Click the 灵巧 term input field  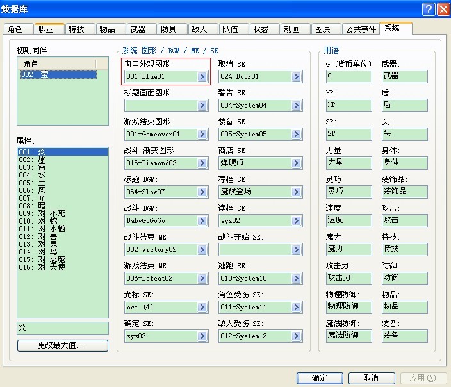349,192
